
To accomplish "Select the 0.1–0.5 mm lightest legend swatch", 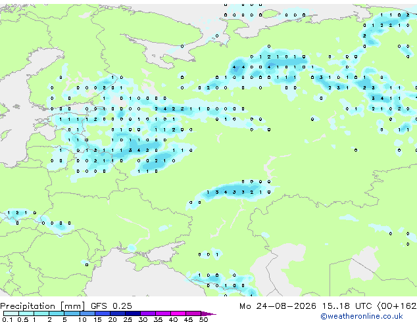I will click(x=11, y=313).
